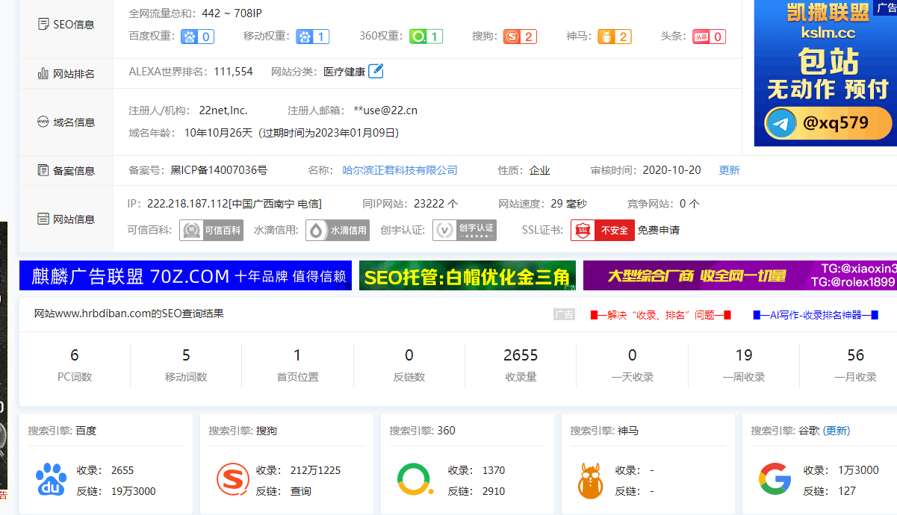Open the 凯撒联盟 kslm.cc side ad

(825, 72)
